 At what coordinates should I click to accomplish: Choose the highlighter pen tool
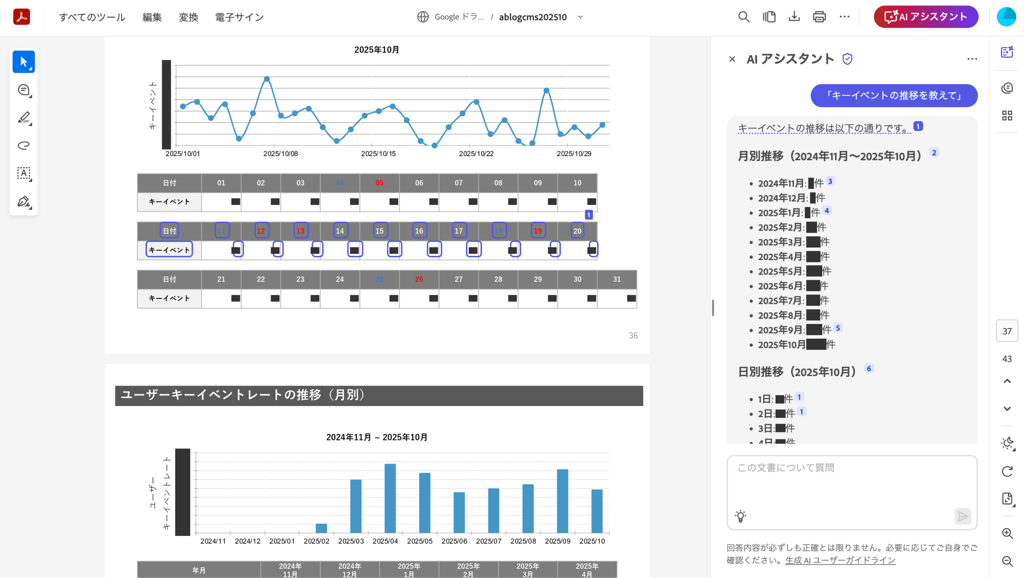(x=23, y=118)
